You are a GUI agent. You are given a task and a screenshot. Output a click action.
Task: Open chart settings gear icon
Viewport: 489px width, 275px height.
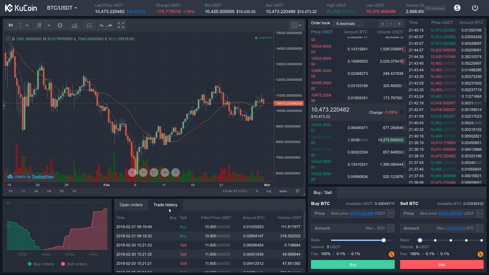click(x=60, y=25)
